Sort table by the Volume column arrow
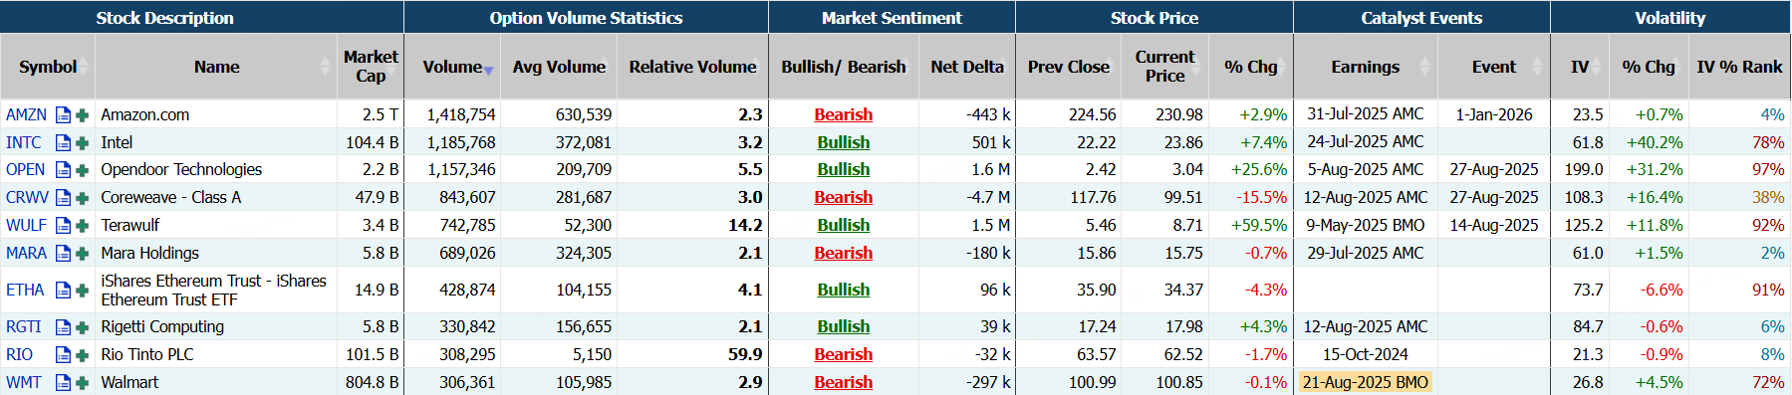This screenshot has height=395, width=1792. point(488,70)
